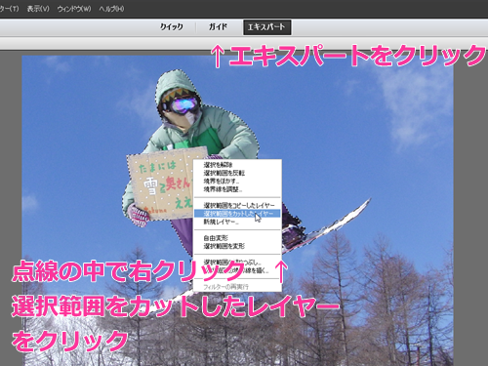Click the highlighted 選択範囲をカットしたレイヤー entry
Screen dimensions: 488x366
237,214
